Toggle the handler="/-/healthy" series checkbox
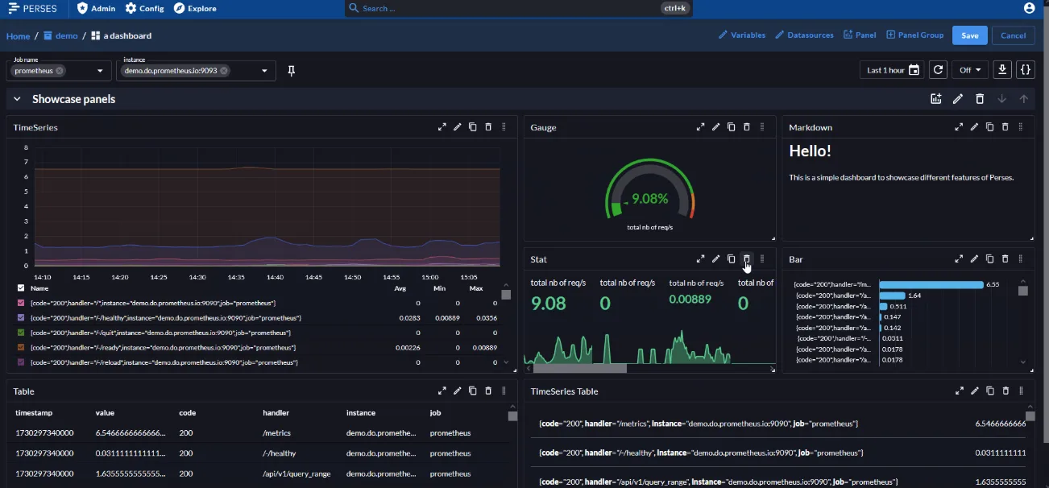The height and width of the screenshot is (488, 1049). [x=21, y=317]
